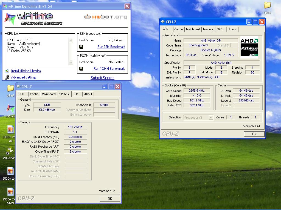Open Advanced Settings link
The width and height of the screenshot is (281, 210).
24,77
